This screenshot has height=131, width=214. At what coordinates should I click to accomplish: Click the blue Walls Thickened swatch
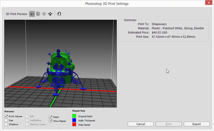pos(74,120)
